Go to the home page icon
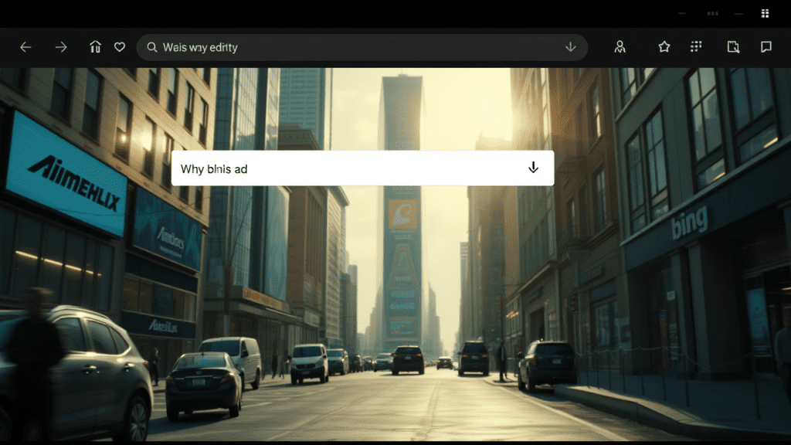This screenshot has width=791, height=445. pos(95,47)
